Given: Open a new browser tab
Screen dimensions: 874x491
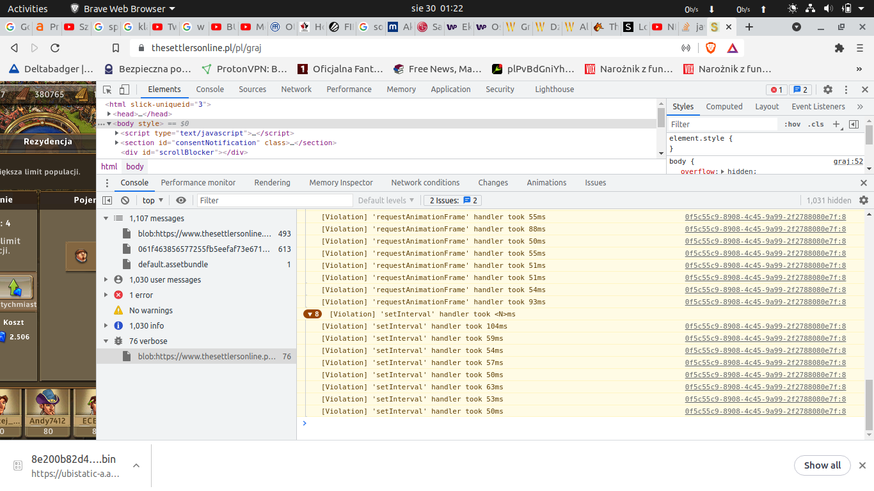Looking at the screenshot, I should [x=749, y=27].
